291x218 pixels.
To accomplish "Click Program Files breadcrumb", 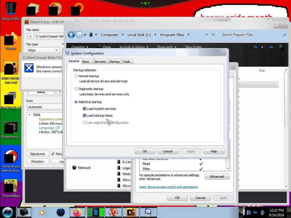I will (172, 35).
